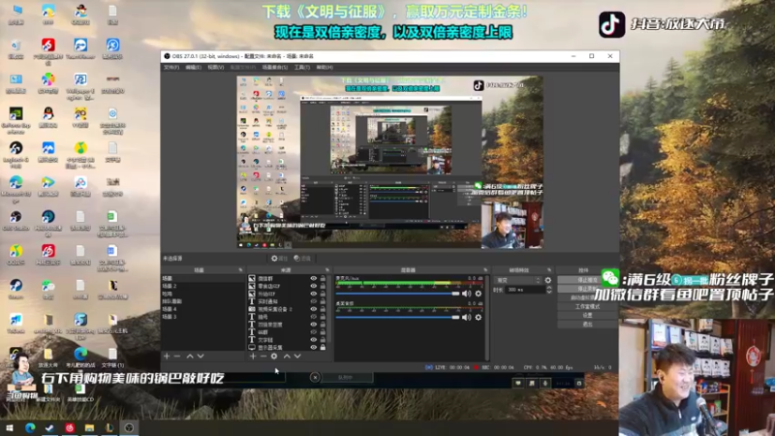
Task: Open the QQ penguin desktop icon
Action: click(x=47, y=117)
